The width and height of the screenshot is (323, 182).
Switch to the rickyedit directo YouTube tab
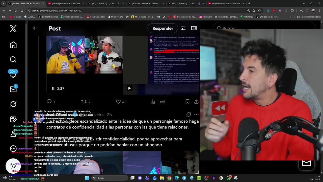click(66, 4)
